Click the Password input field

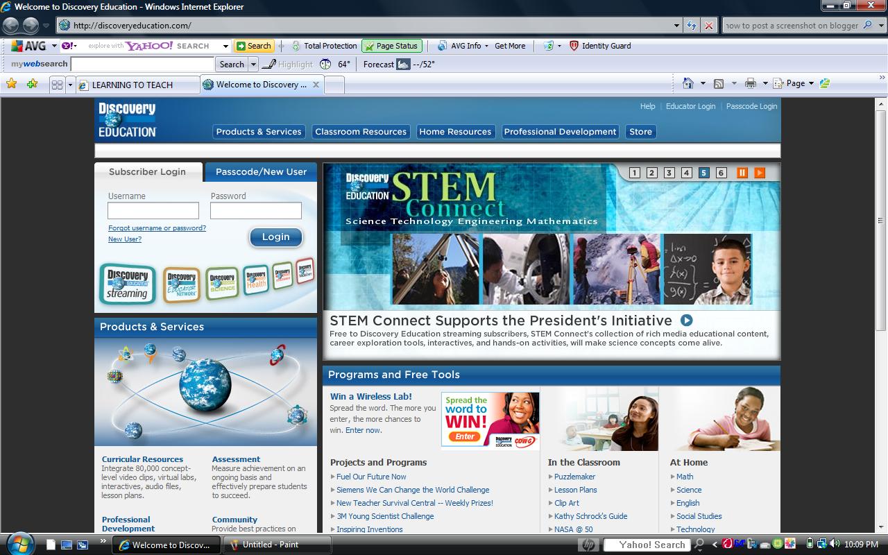(x=256, y=210)
